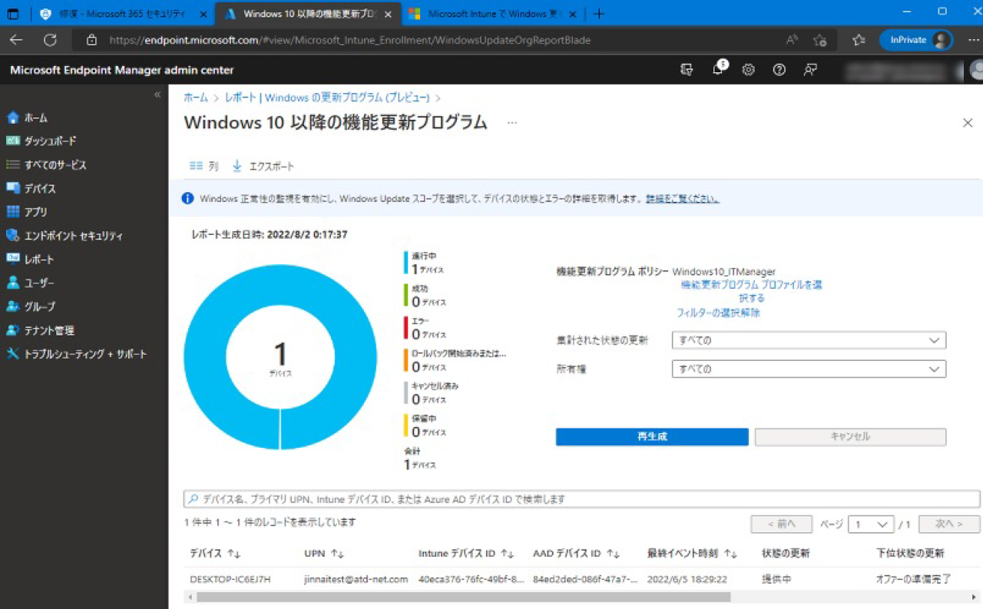The image size is (983, 609).
Task: Click the 再生成 button
Action: point(651,437)
